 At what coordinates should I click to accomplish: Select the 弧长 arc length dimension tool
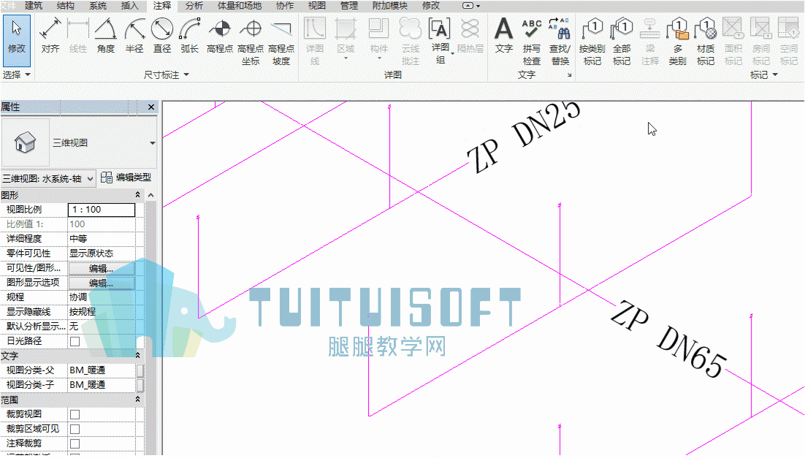pyautogui.click(x=189, y=36)
